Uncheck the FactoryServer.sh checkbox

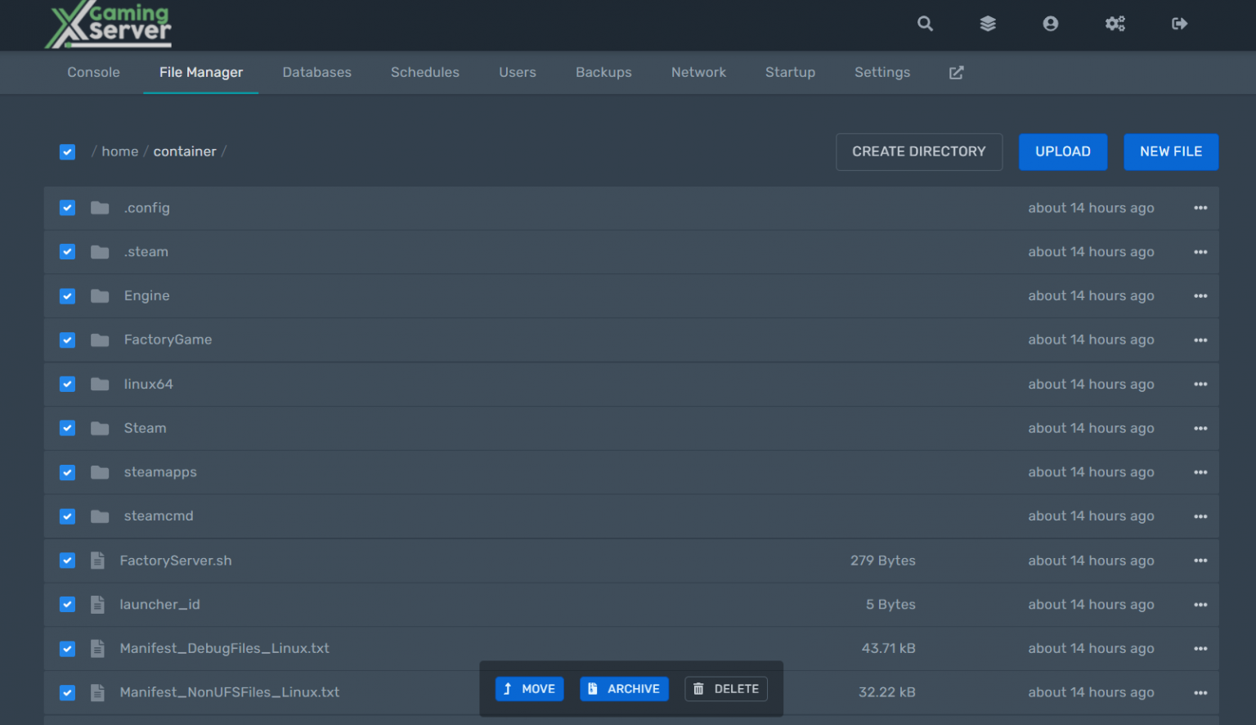[67, 561]
